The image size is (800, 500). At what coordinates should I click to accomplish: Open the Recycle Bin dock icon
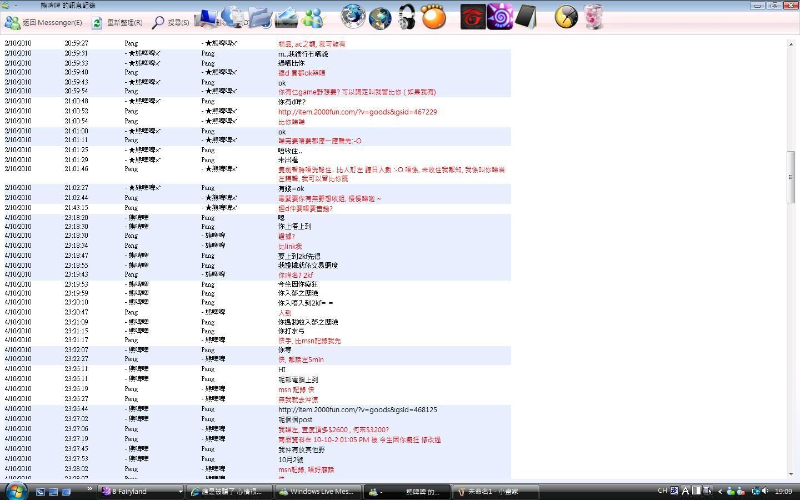[x=593, y=17]
